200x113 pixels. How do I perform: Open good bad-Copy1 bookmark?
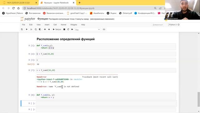tap(77, 13)
